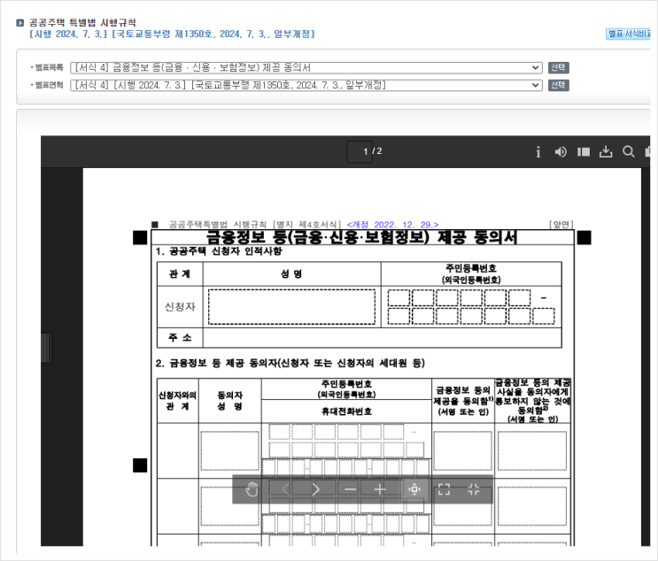
Task: Download the document file
Action: (x=606, y=151)
